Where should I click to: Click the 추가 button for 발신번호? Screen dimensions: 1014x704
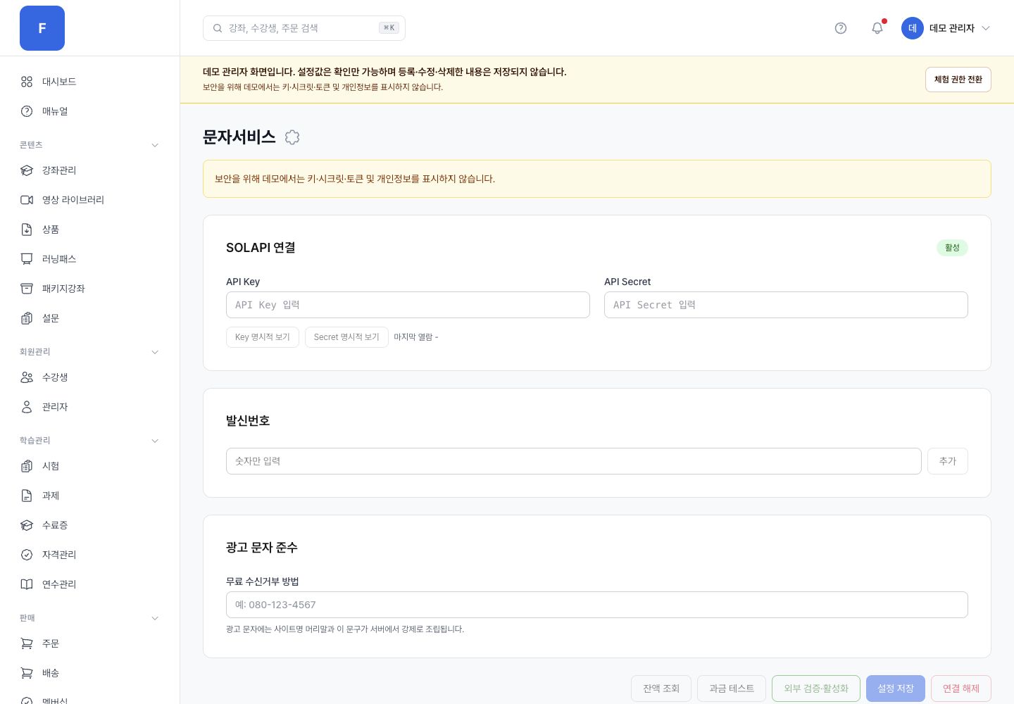point(948,461)
